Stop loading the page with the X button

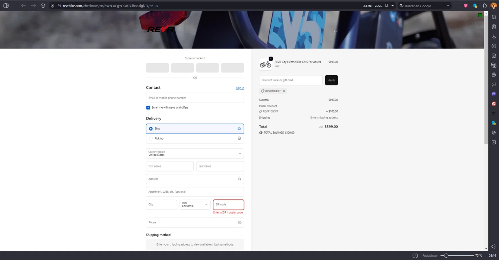pyautogui.click(x=43, y=6)
